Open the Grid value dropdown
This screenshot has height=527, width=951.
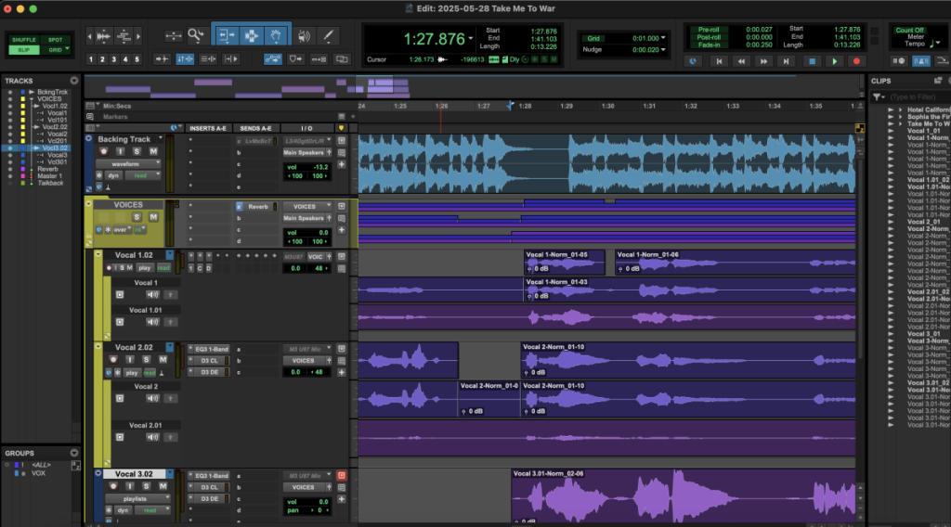[x=661, y=39]
